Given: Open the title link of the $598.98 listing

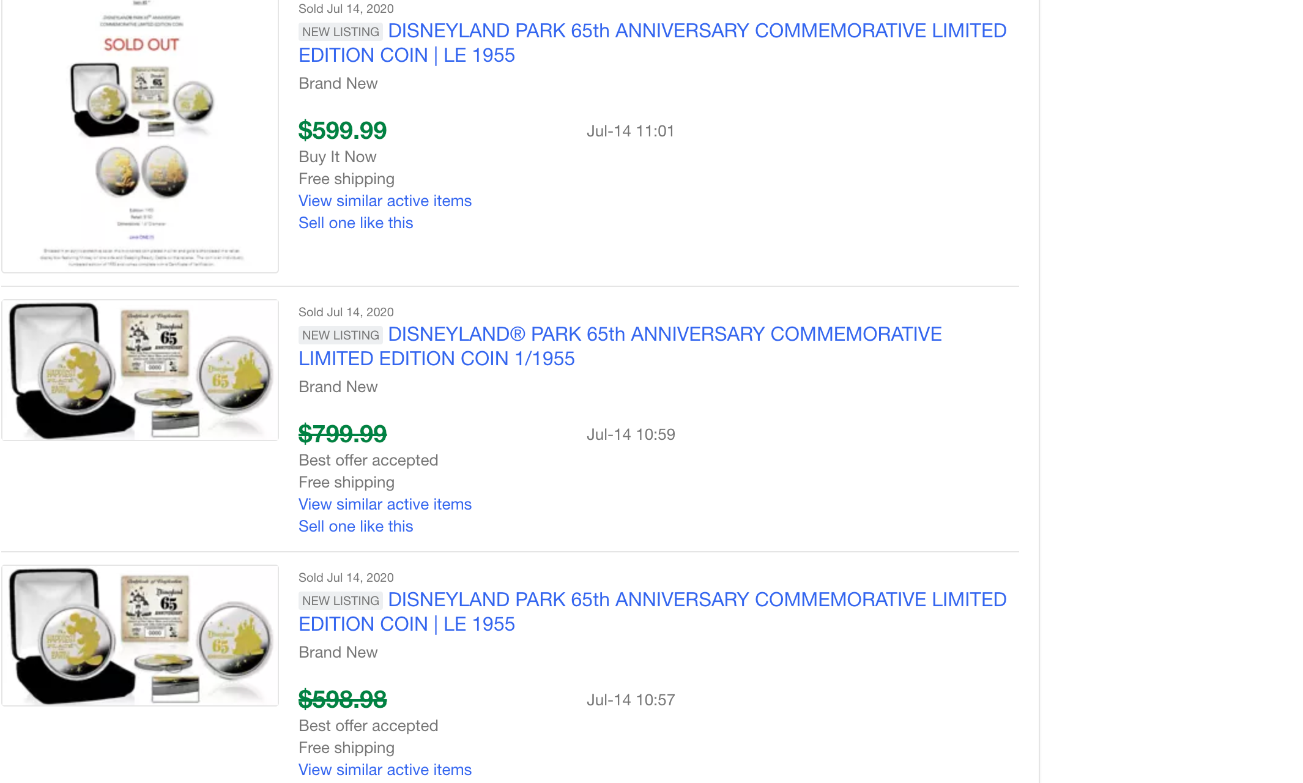Looking at the screenshot, I should coord(652,612).
